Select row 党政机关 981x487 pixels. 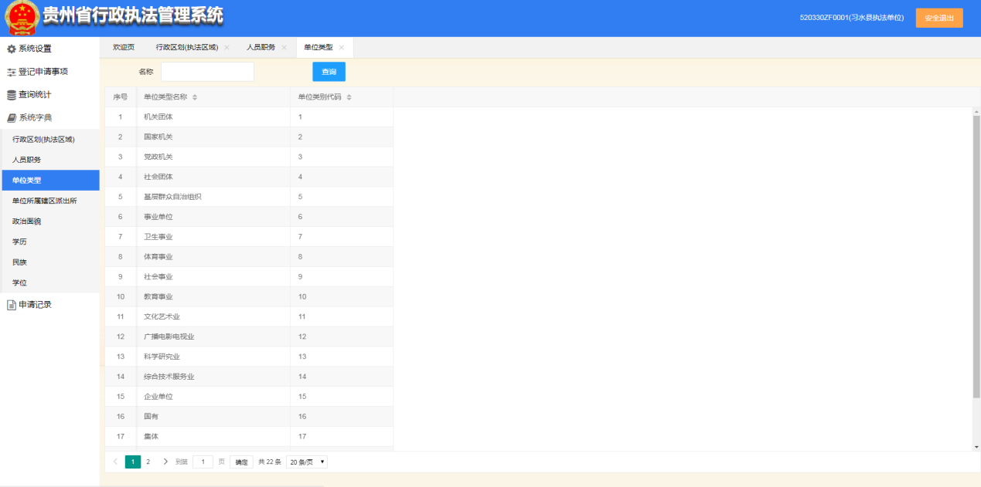click(249, 157)
